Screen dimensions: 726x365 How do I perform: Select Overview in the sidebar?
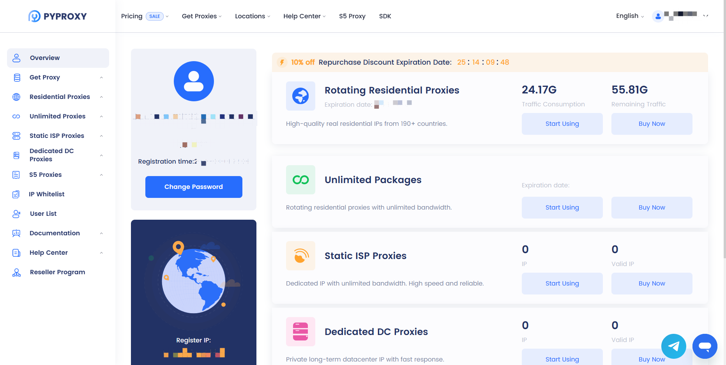click(58, 58)
